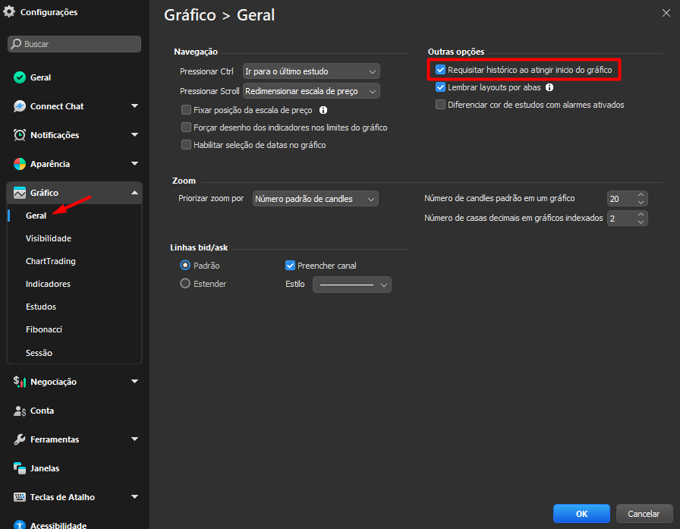Image resolution: width=680 pixels, height=529 pixels.
Task: Click the Ferramentas wrench icon
Action: click(x=20, y=439)
